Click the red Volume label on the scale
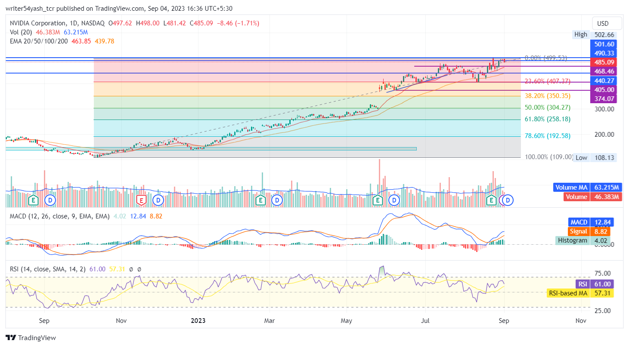Image resolution: width=629 pixels, height=347 pixels. click(576, 197)
